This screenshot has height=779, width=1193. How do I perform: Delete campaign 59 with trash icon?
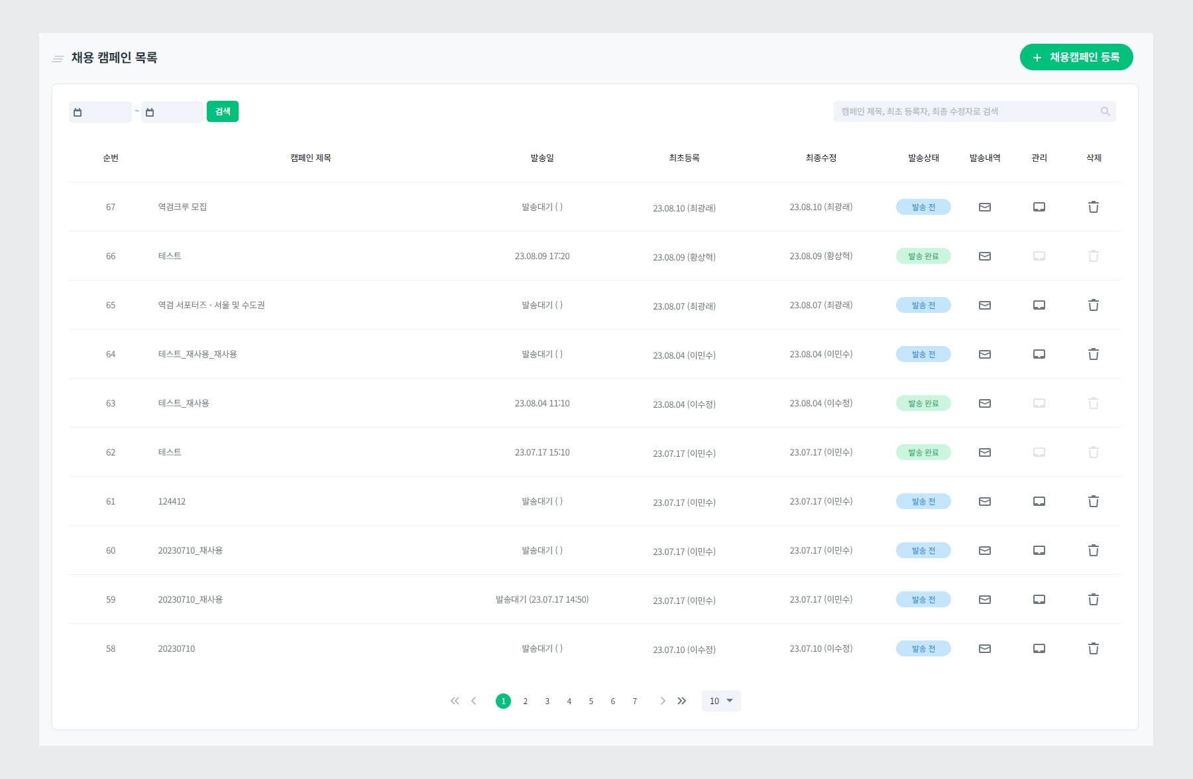(x=1094, y=599)
